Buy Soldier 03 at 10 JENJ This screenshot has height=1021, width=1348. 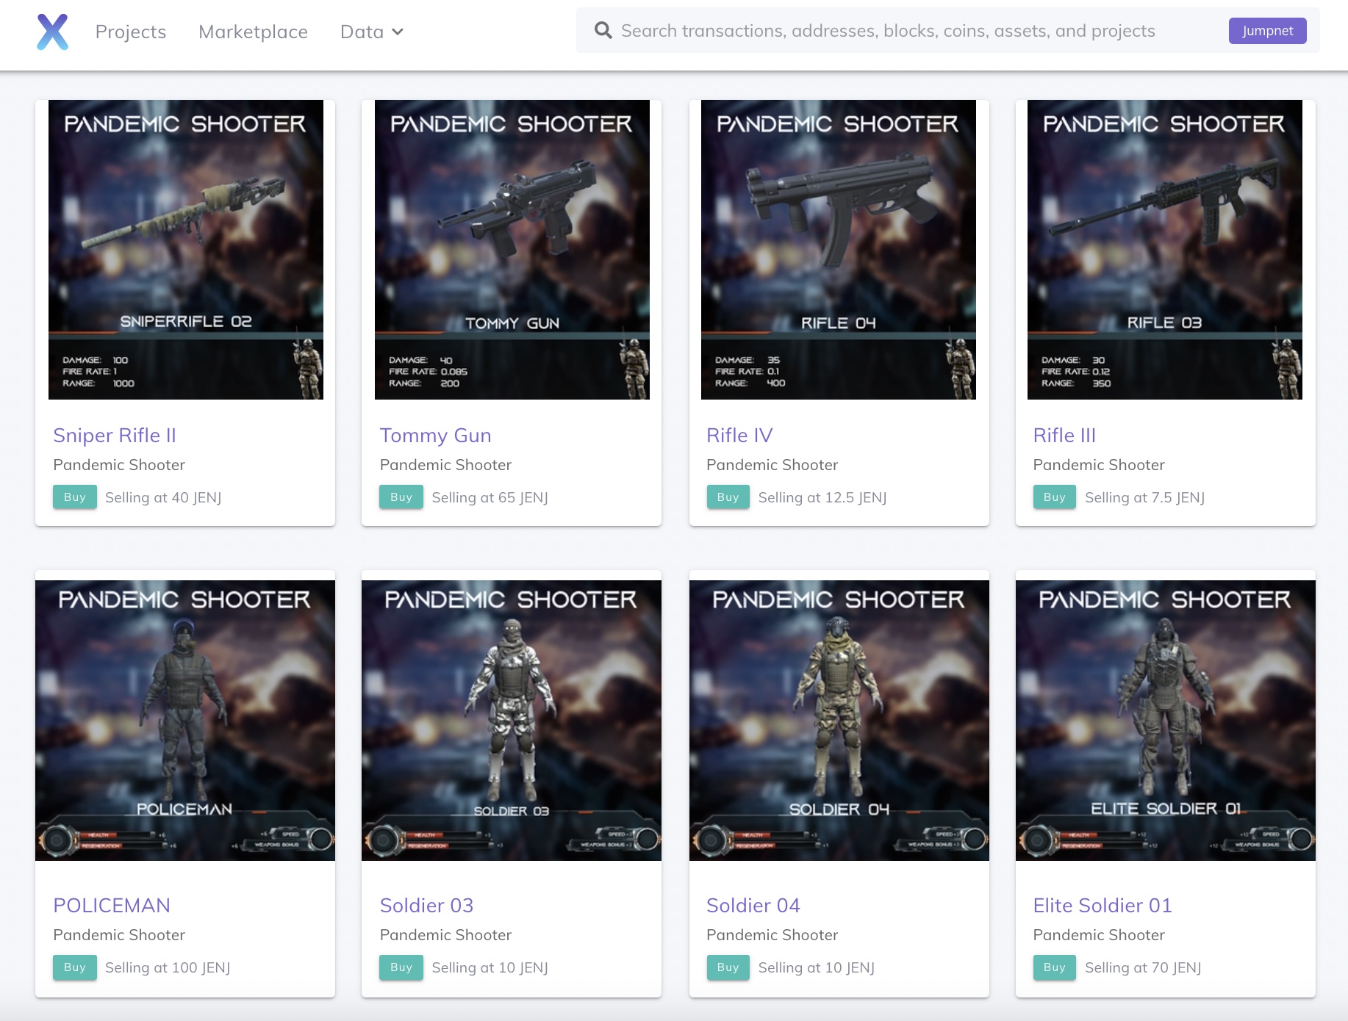click(401, 967)
